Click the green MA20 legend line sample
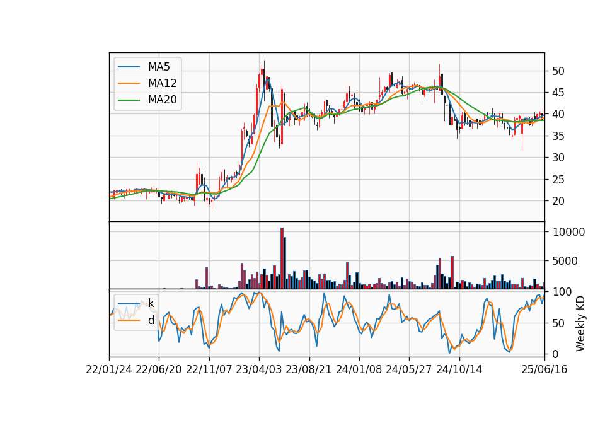The width and height of the screenshot is (605, 435). point(129,100)
